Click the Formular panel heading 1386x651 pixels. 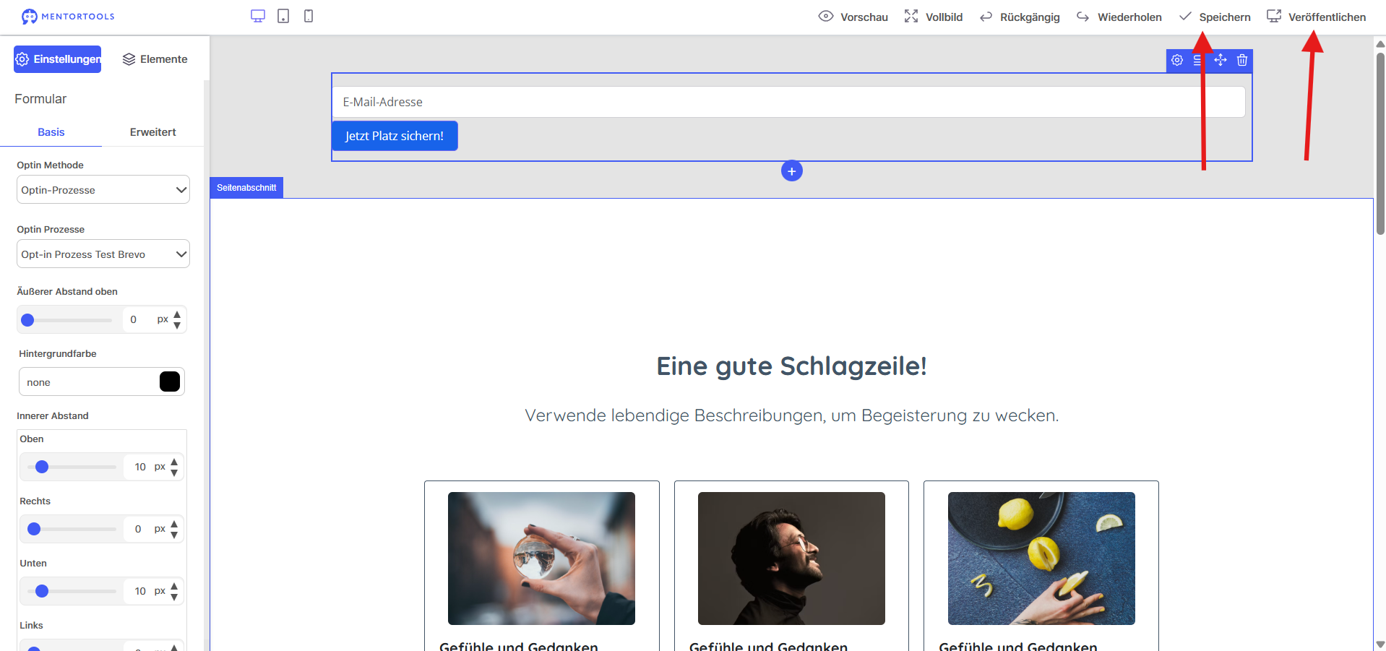tap(40, 99)
